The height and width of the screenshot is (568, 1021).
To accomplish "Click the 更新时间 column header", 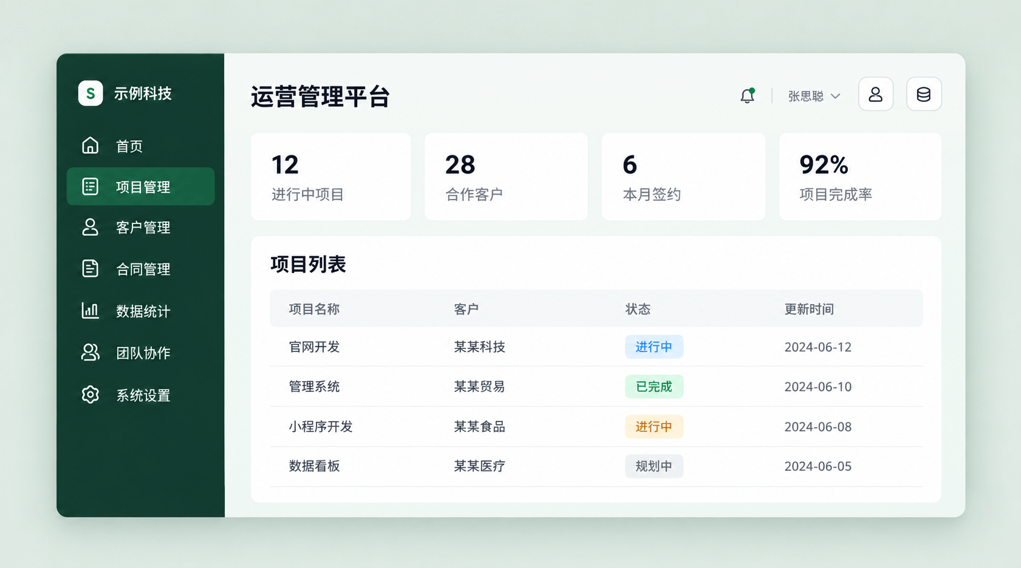I will (x=809, y=309).
